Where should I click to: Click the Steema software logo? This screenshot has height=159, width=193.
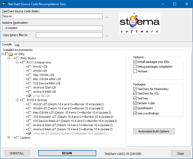(140, 23)
